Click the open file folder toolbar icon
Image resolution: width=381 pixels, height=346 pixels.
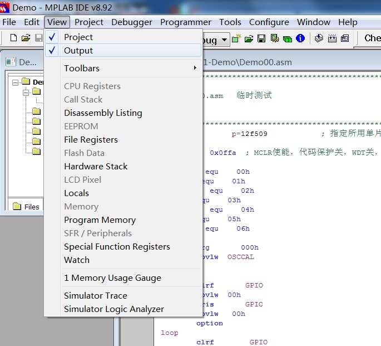pos(26,38)
